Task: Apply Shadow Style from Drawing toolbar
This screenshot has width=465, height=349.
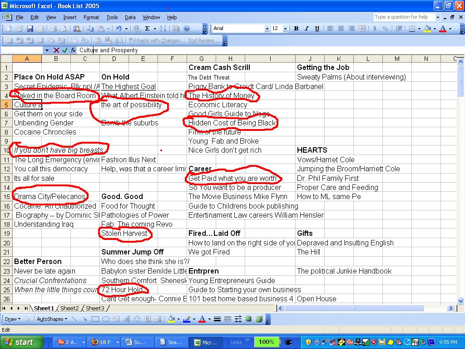Action: pyautogui.click(x=248, y=319)
